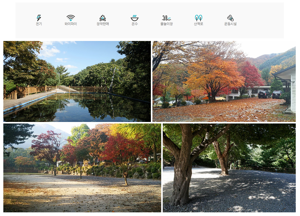Select the 온수 label text
The width and height of the screenshot is (300, 216).
coord(135,24)
